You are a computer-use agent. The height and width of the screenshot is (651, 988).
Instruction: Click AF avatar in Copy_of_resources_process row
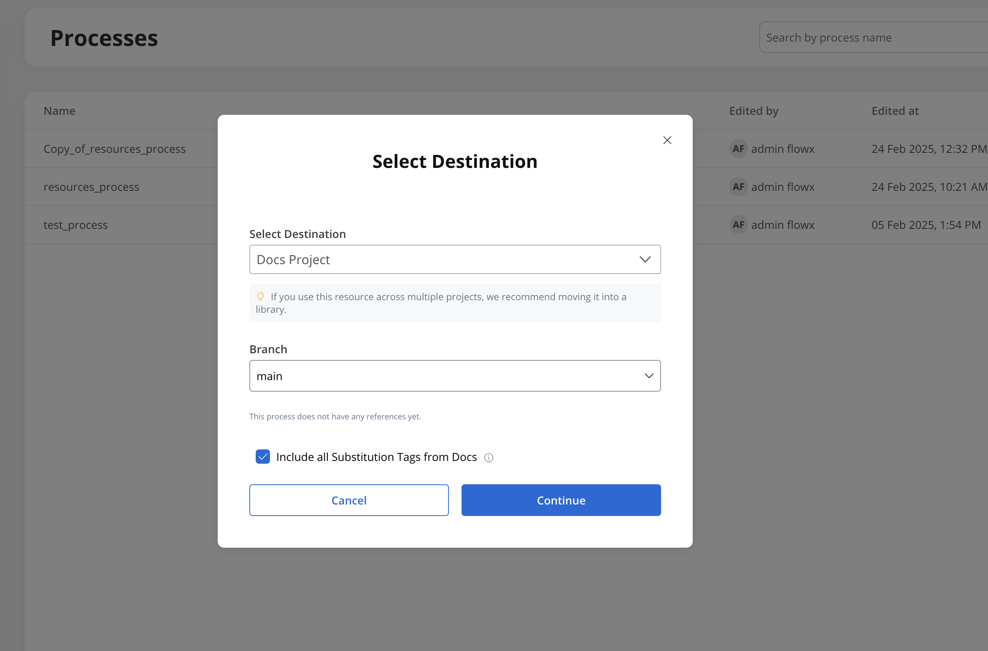click(738, 148)
